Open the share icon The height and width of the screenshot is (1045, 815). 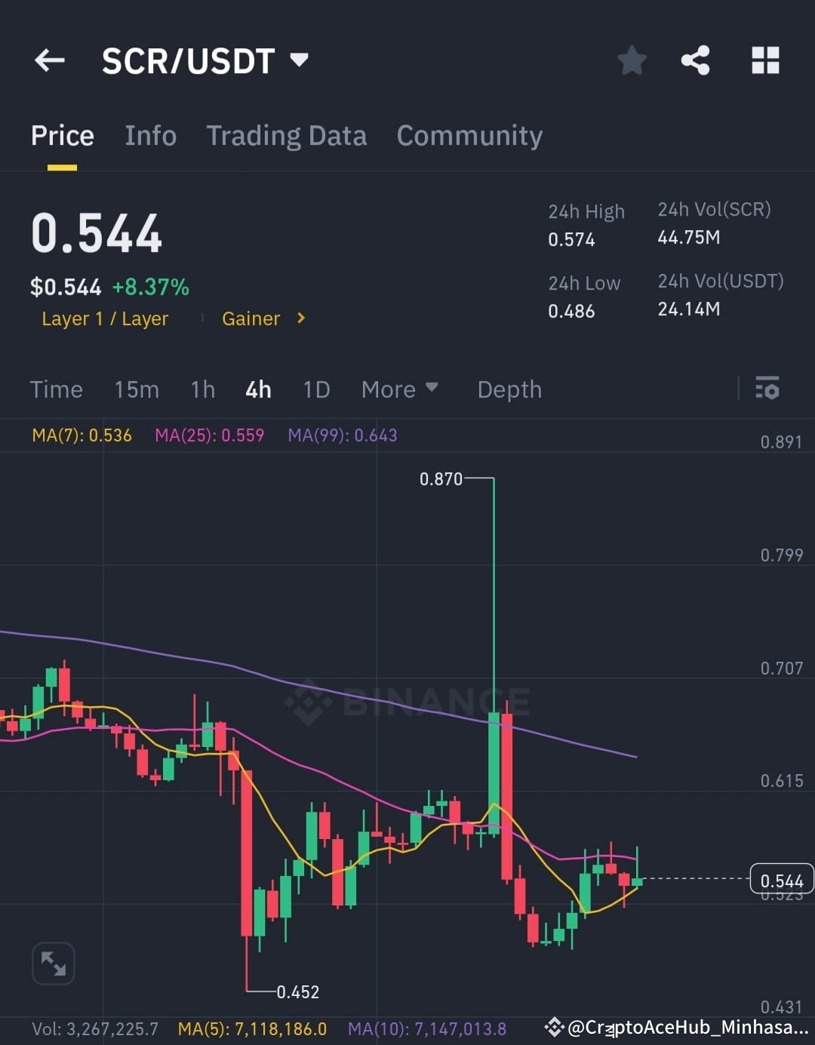695,60
